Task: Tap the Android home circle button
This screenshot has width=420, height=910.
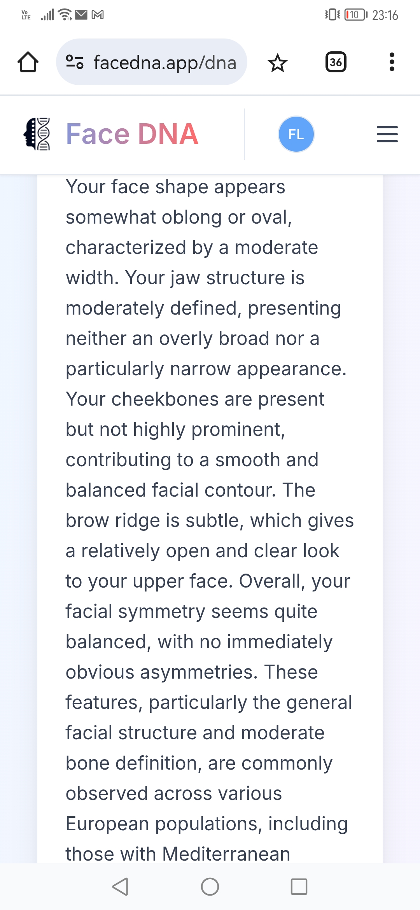Action: point(210,887)
